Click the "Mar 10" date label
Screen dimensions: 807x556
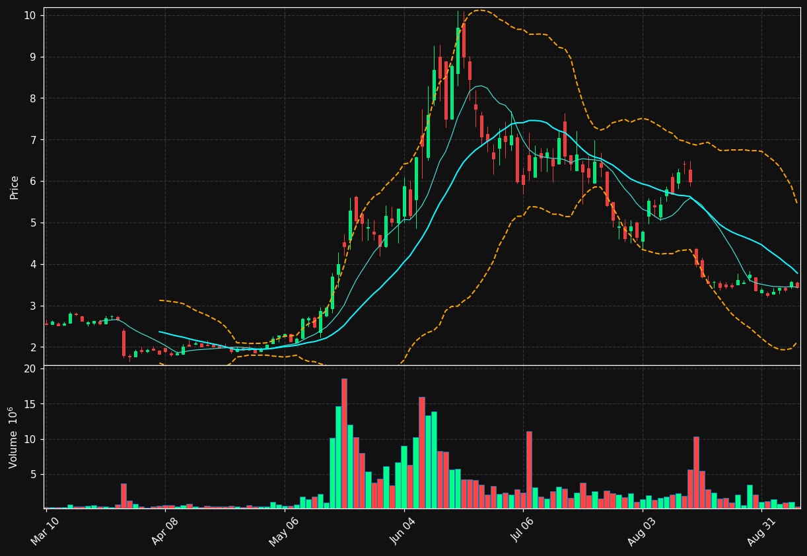[46, 531]
